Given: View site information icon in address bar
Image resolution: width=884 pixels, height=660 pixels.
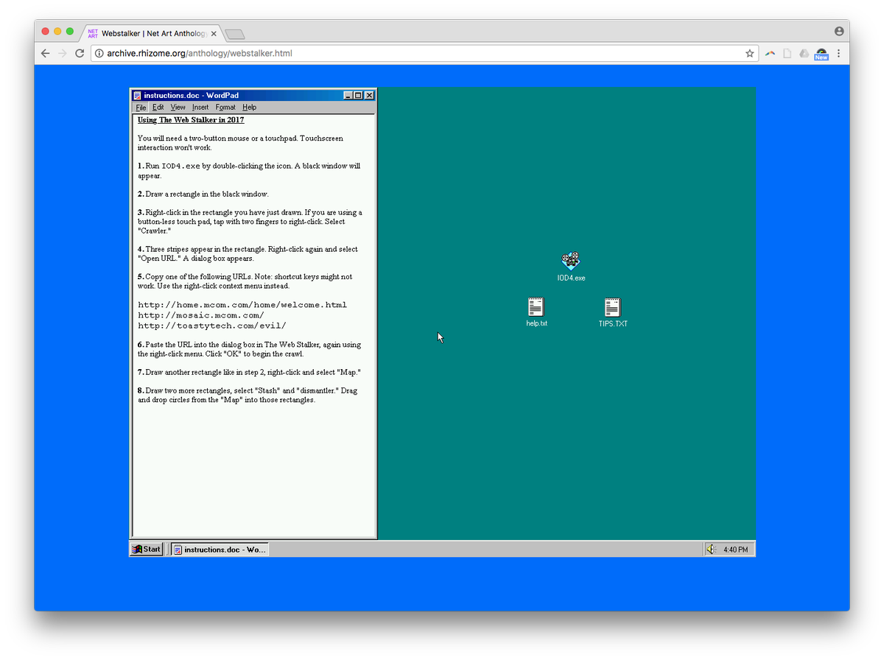Looking at the screenshot, I should 99,53.
